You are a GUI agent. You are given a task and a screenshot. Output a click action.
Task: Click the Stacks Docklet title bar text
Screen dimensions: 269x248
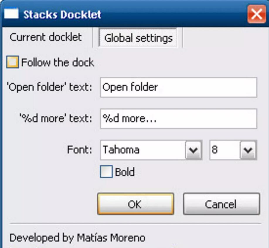[x=62, y=14]
